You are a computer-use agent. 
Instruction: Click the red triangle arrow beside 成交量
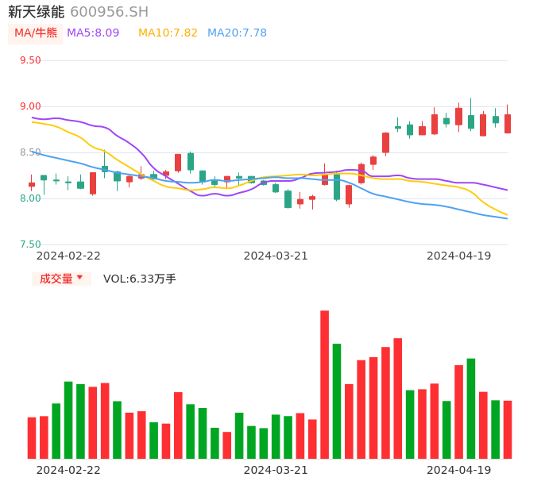79,278
